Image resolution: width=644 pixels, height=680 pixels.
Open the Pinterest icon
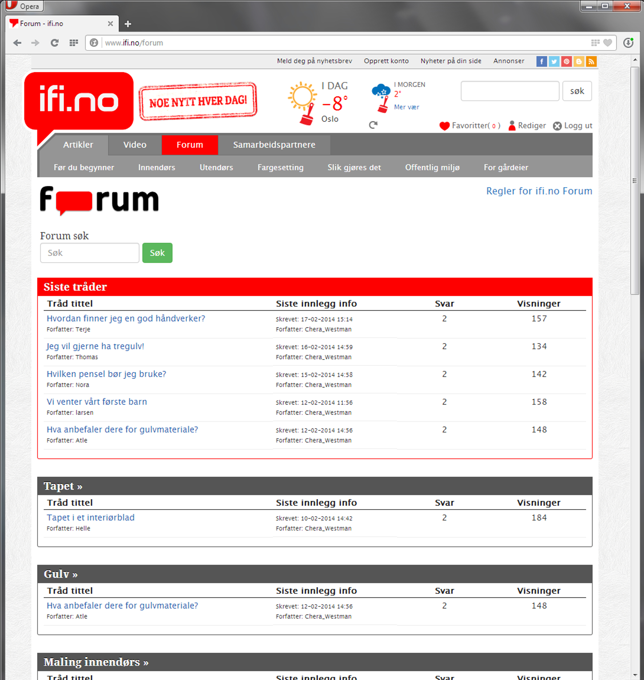[x=566, y=61]
